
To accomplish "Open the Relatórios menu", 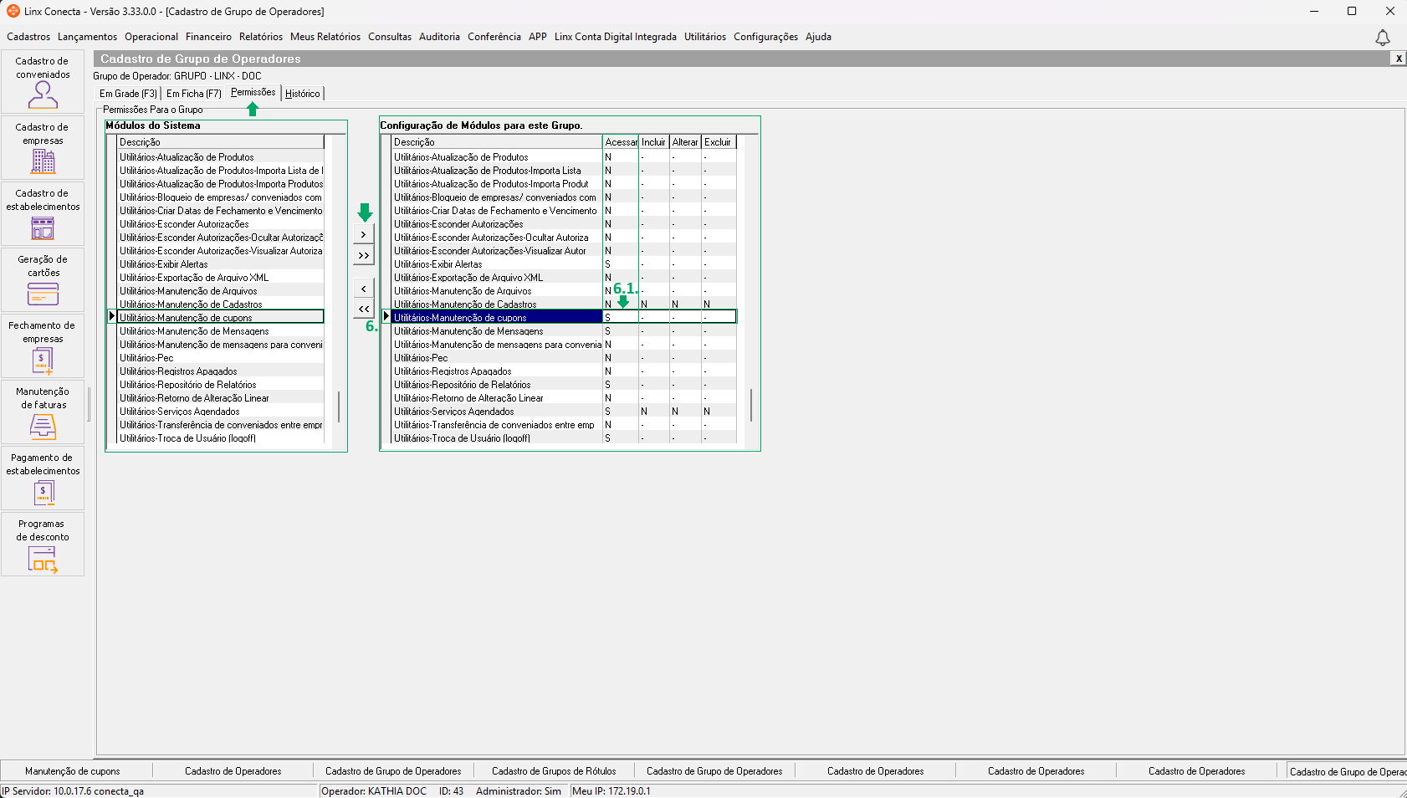I will point(261,37).
